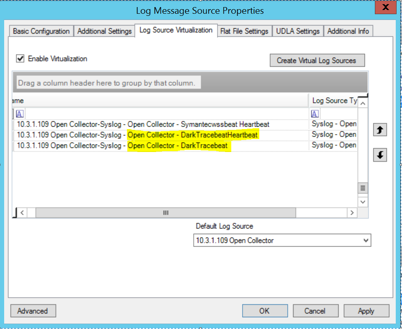Click the move up arrow button

[x=379, y=130]
